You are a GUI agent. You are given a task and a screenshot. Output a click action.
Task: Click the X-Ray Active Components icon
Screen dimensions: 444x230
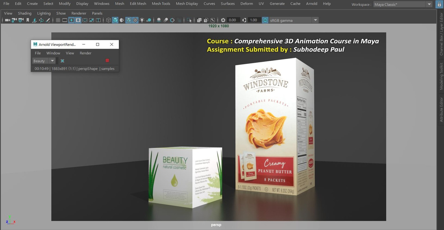pyautogui.click(x=206, y=20)
